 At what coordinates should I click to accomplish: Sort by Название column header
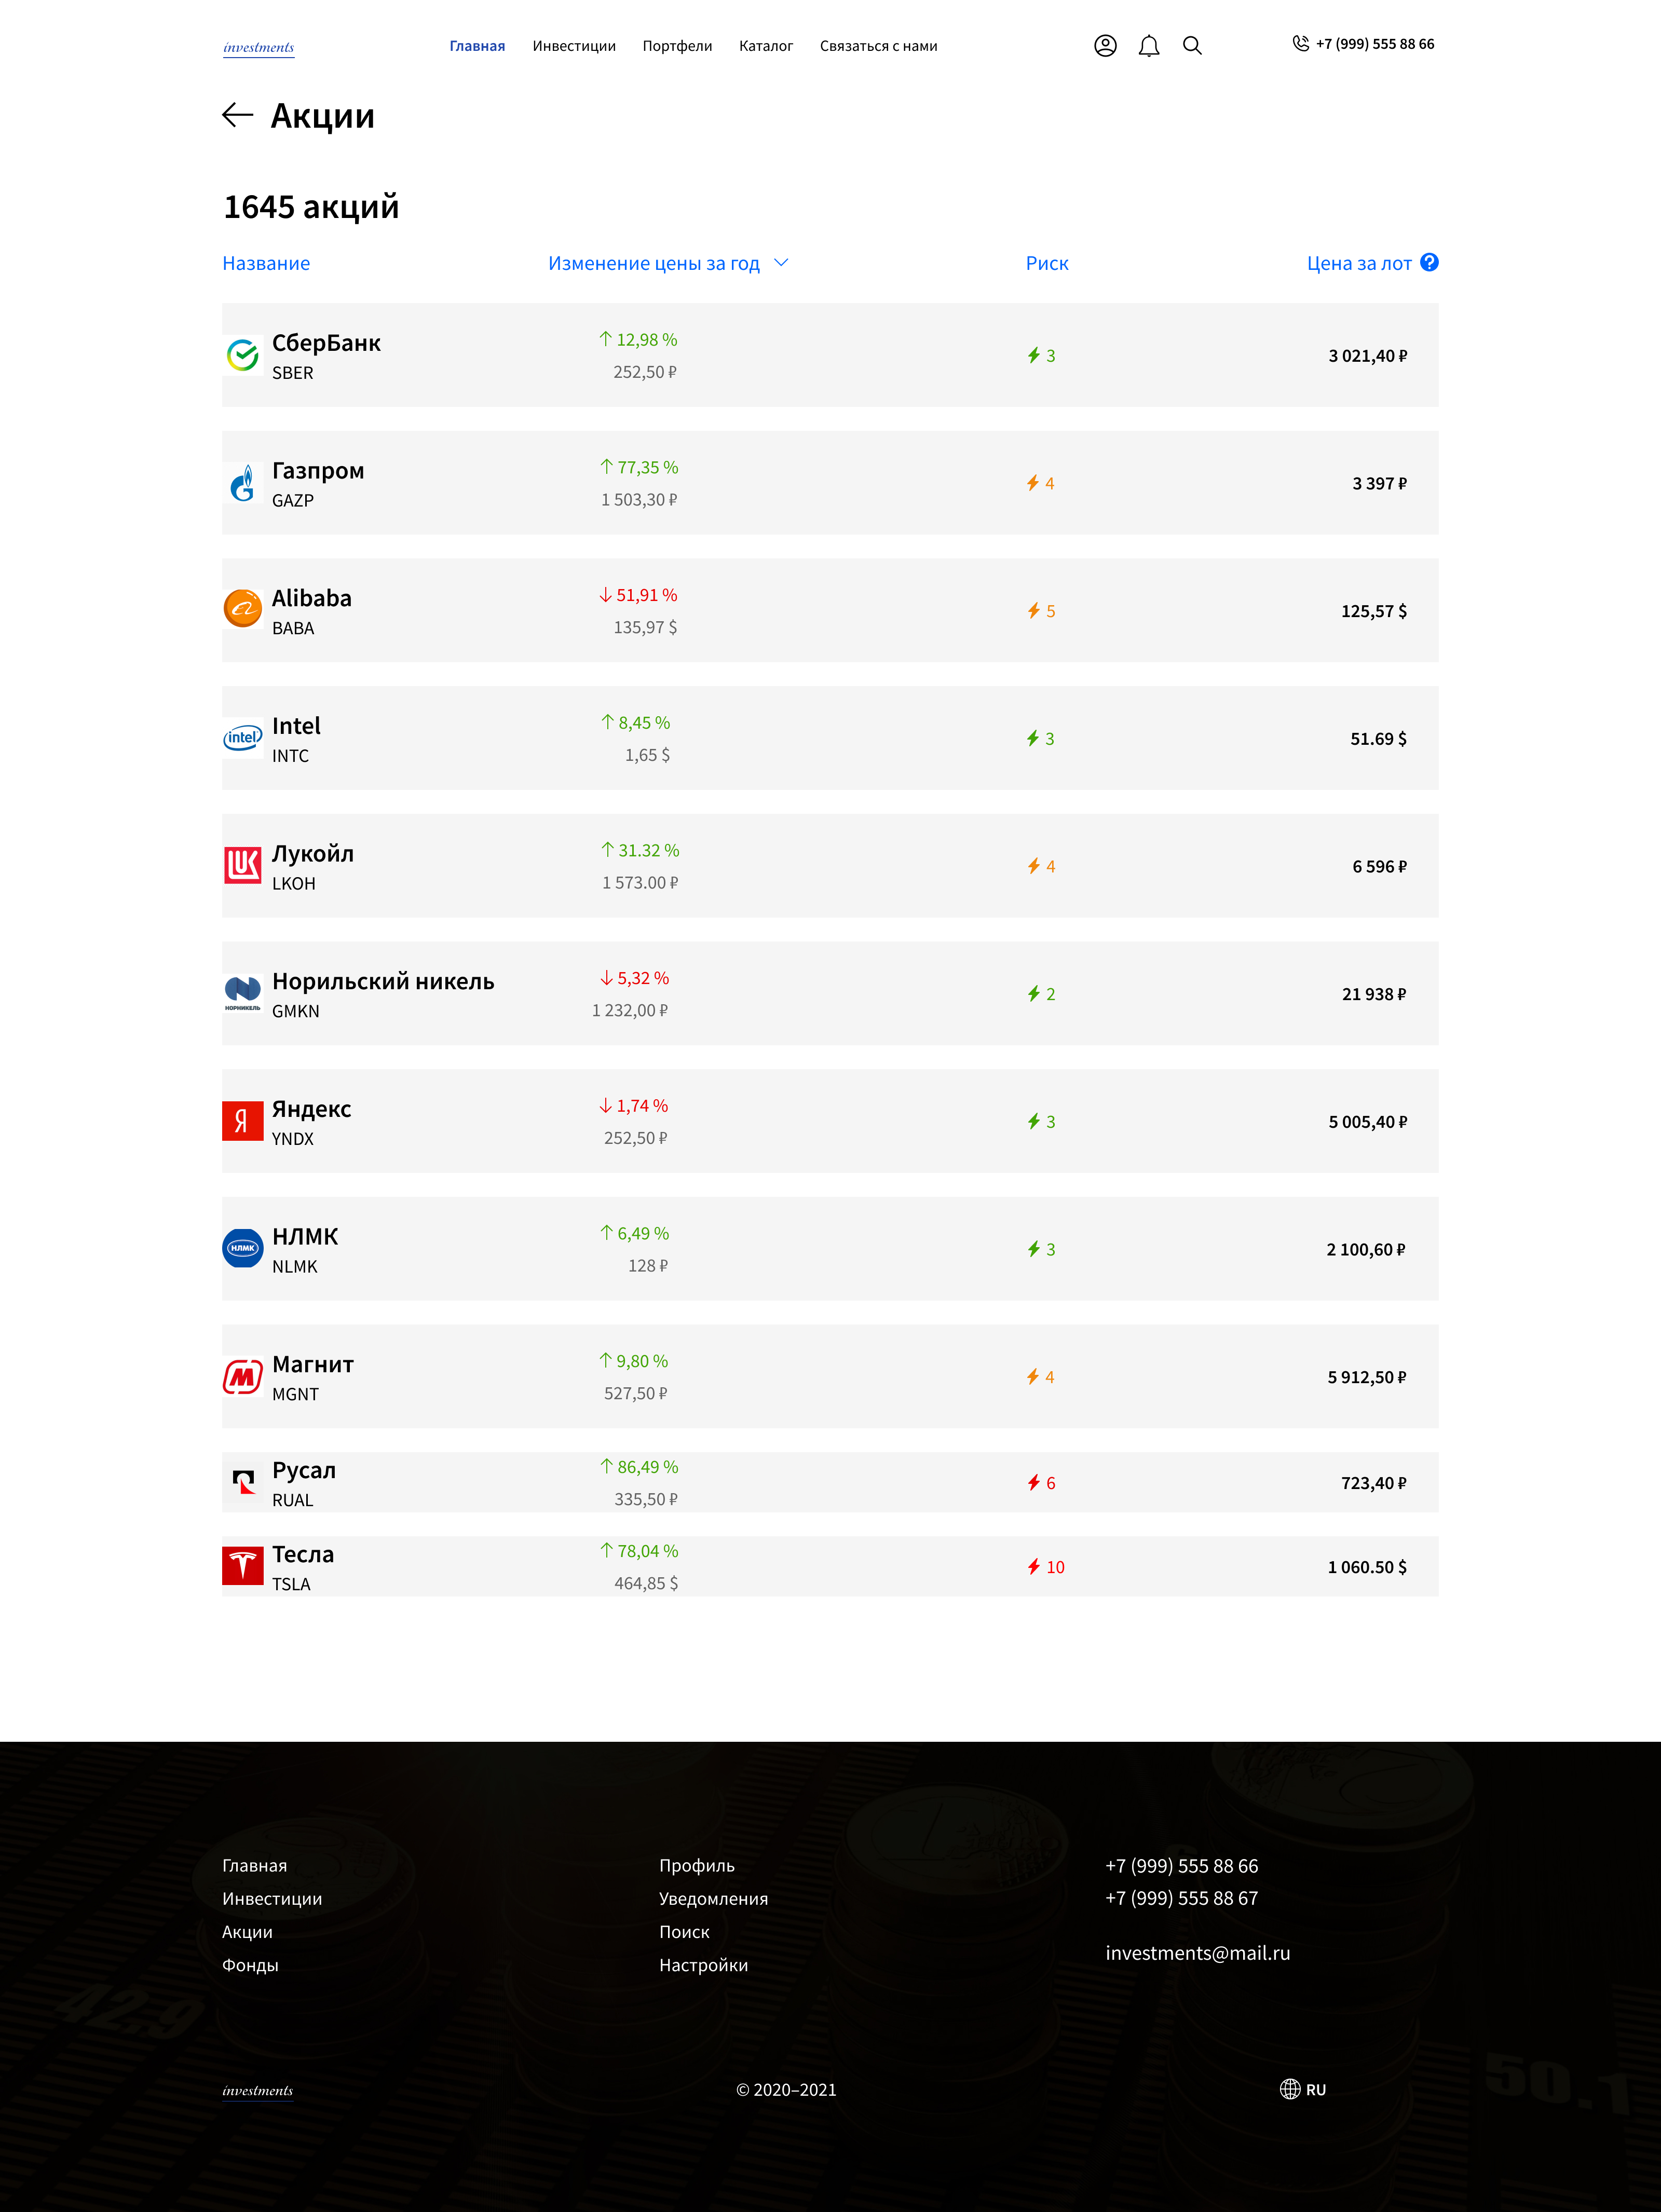tap(266, 263)
